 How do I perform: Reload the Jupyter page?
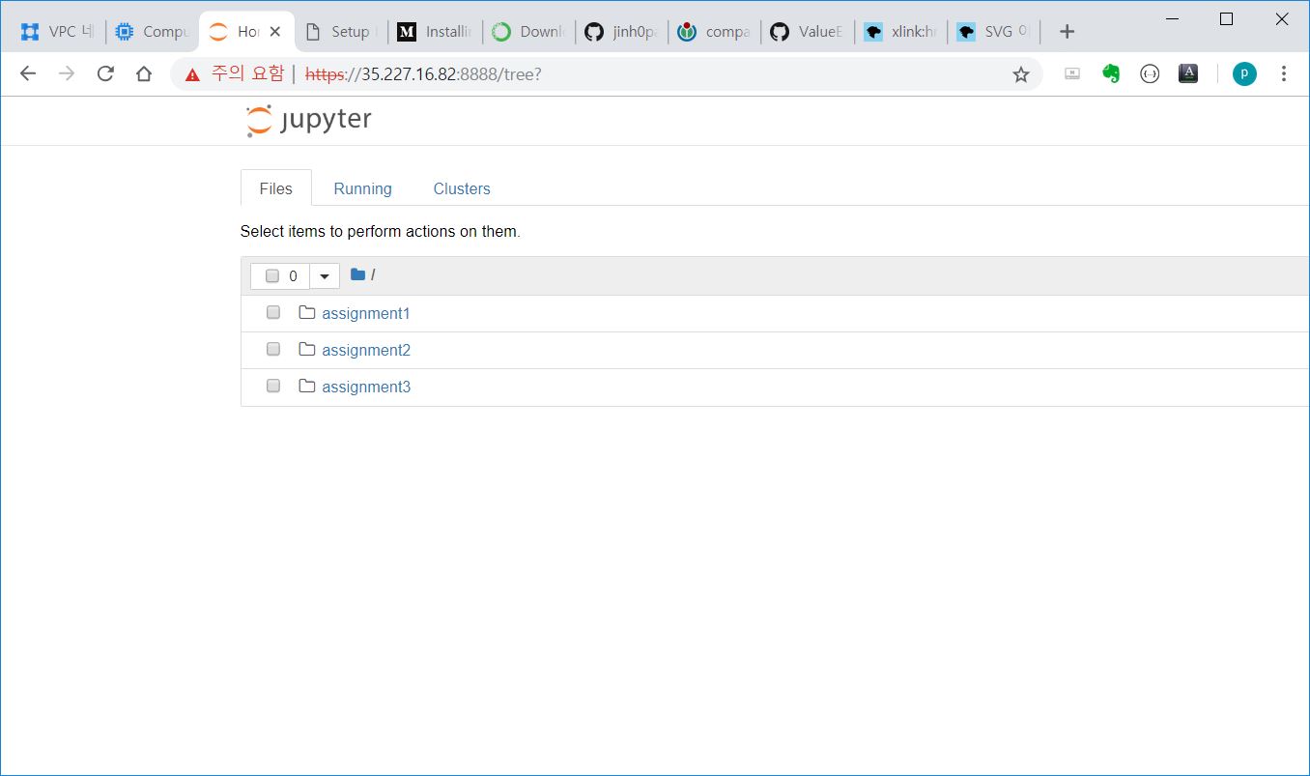105,73
